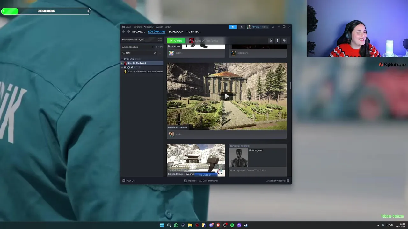Open the CYNTHA profile tab
Image resolution: width=408 pixels, height=229 pixels.
coord(193,32)
